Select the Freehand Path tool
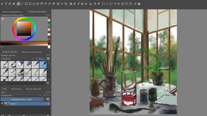This screenshot has height=116, width=207. pyautogui.click(x=46, y=4)
